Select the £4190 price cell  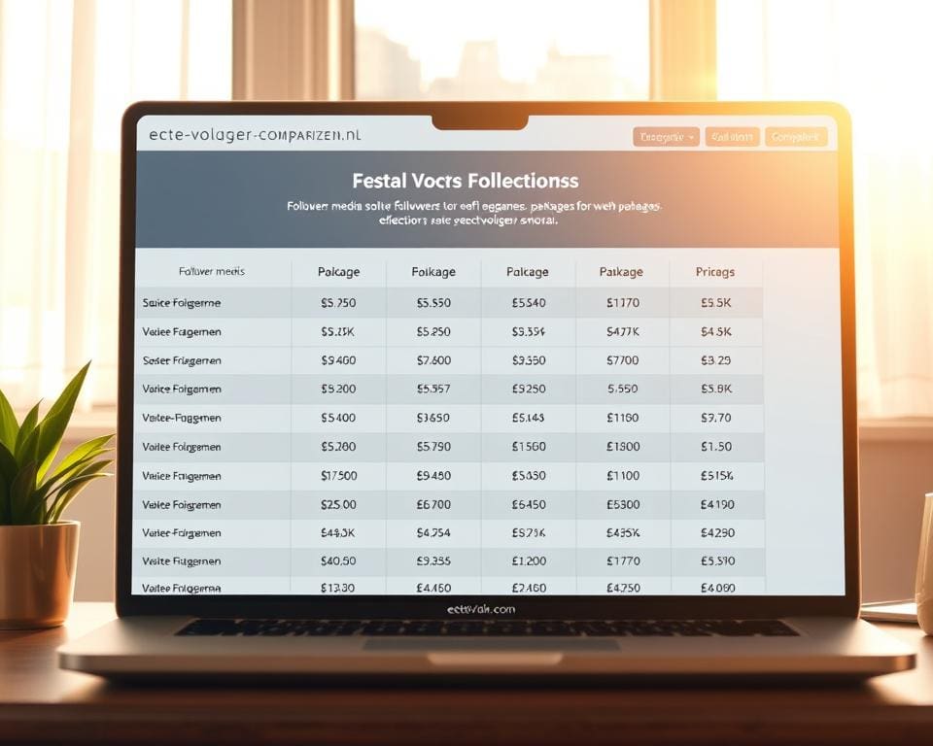coord(717,505)
